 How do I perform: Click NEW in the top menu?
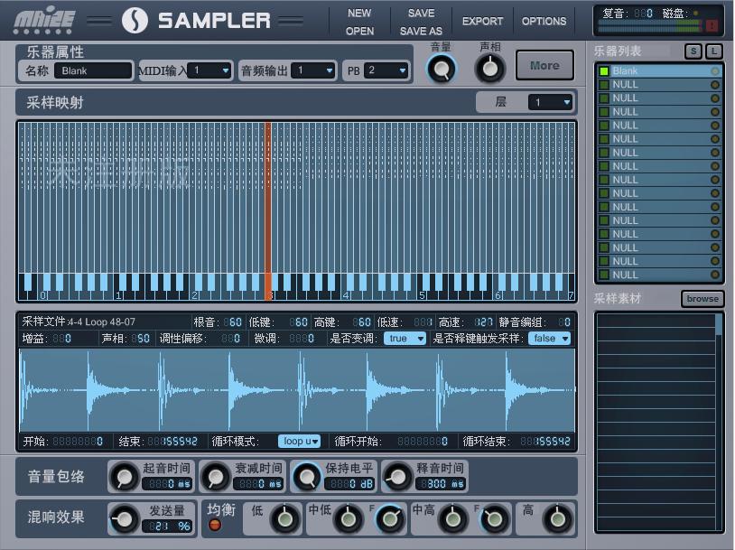[x=359, y=14]
